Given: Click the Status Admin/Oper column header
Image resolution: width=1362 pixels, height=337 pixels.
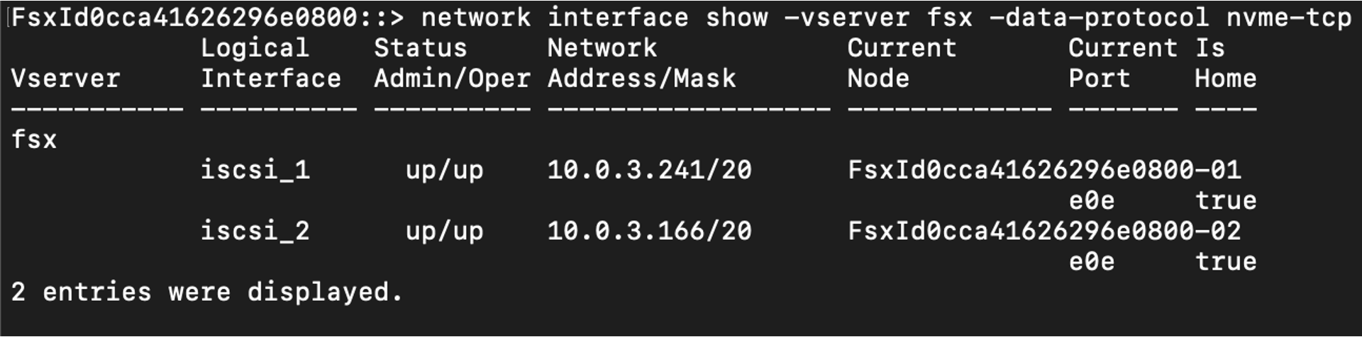Looking at the screenshot, I should pyautogui.click(x=452, y=63).
